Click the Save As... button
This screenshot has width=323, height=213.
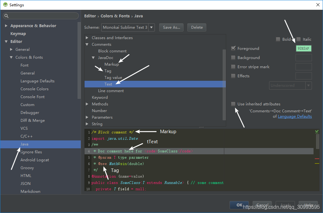(171, 27)
